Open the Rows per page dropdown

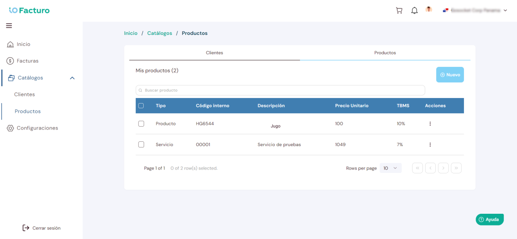pyautogui.click(x=391, y=168)
